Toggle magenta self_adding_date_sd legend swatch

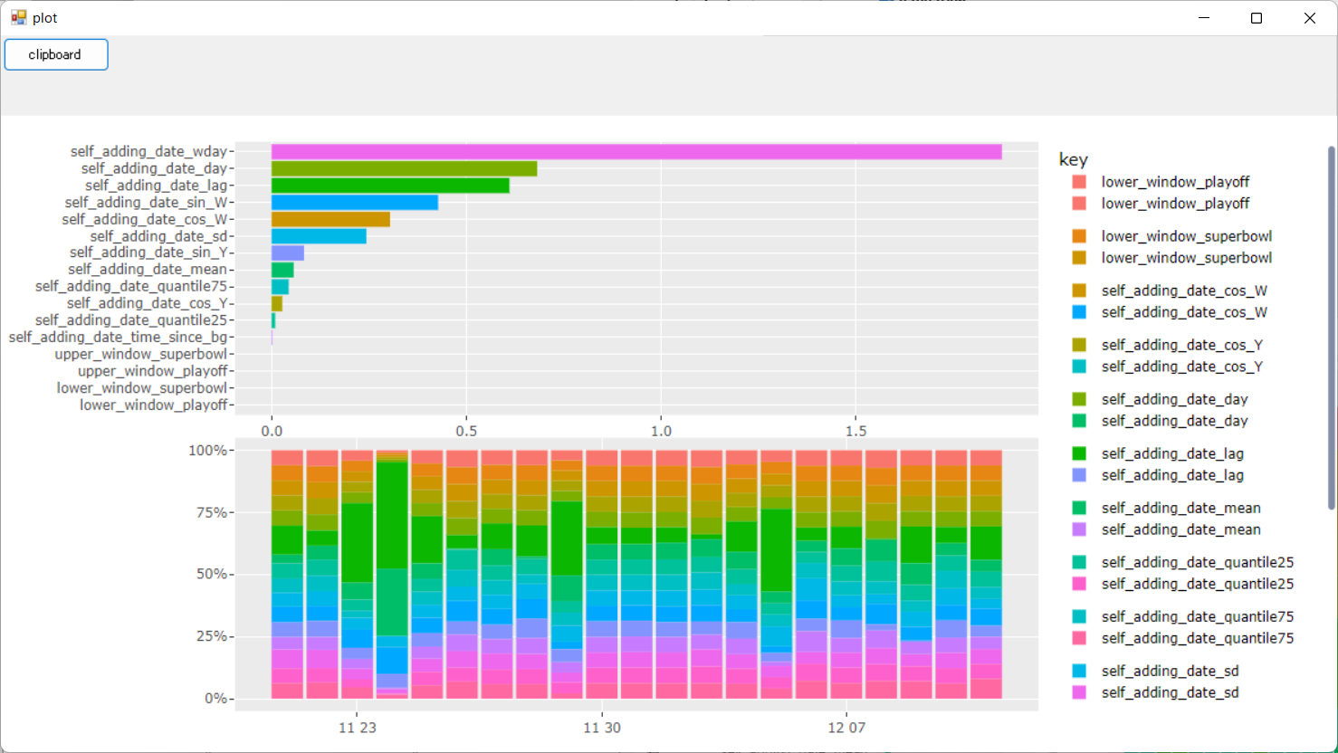[x=1079, y=692]
